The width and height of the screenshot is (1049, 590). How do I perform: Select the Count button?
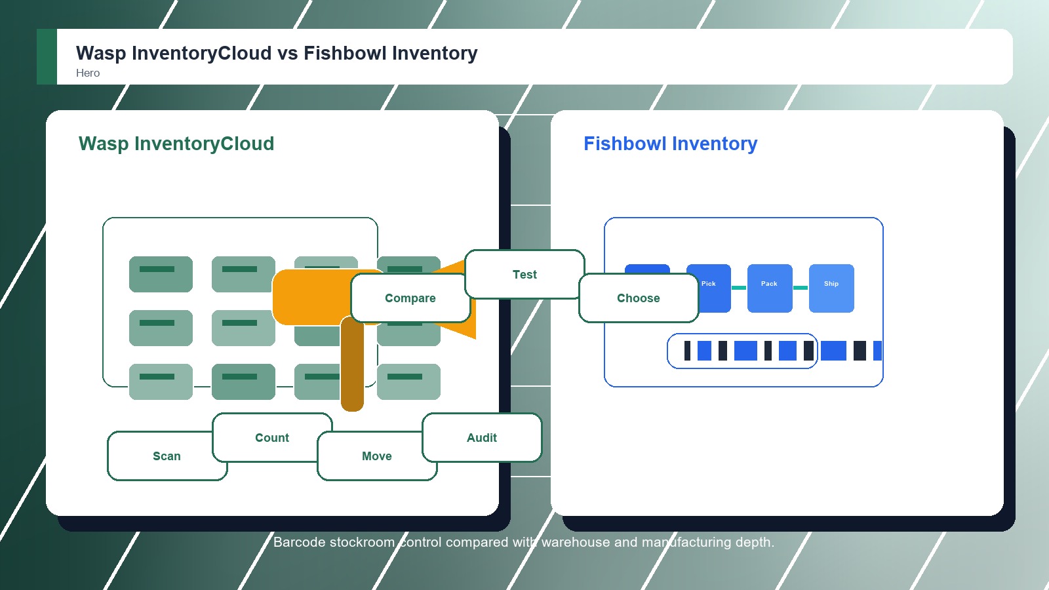272,437
